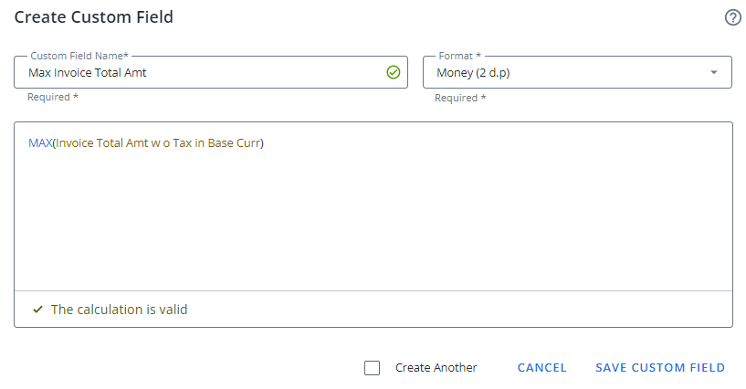Click the calculation valid checkmark icon
Screen dimensions: 746x389
(x=37, y=310)
